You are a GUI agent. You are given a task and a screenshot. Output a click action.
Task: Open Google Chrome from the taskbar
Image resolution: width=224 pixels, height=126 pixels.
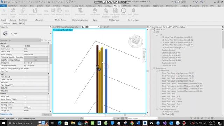pyautogui.click(x=132, y=123)
